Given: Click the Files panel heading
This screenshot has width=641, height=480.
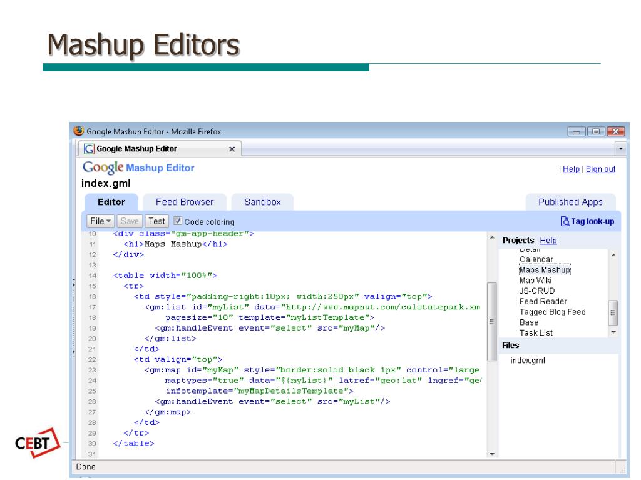Looking at the screenshot, I should pyautogui.click(x=511, y=345).
